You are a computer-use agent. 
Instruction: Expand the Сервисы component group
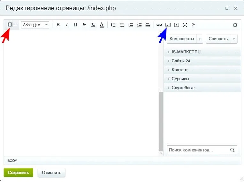coord(202,79)
